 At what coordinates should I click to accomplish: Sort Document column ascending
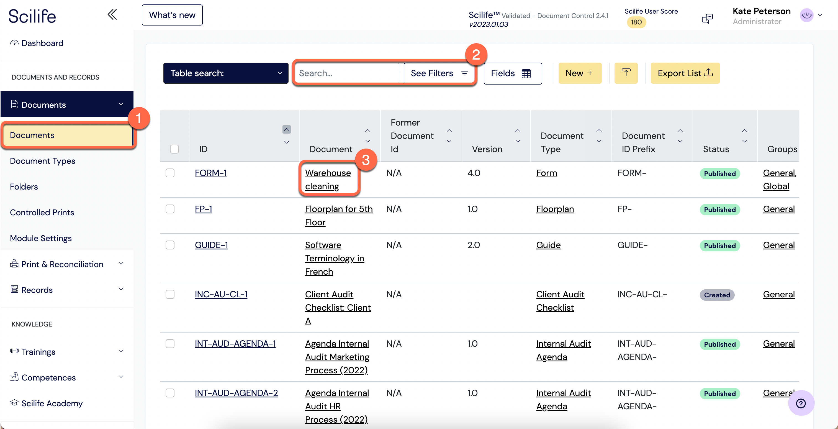click(x=367, y=131)
